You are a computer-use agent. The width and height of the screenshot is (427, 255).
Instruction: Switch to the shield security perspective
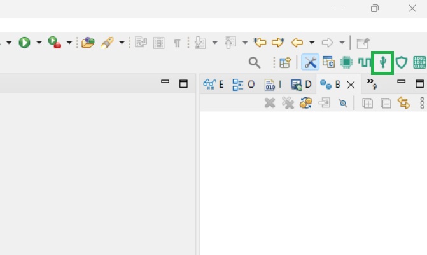coord(401,62)
